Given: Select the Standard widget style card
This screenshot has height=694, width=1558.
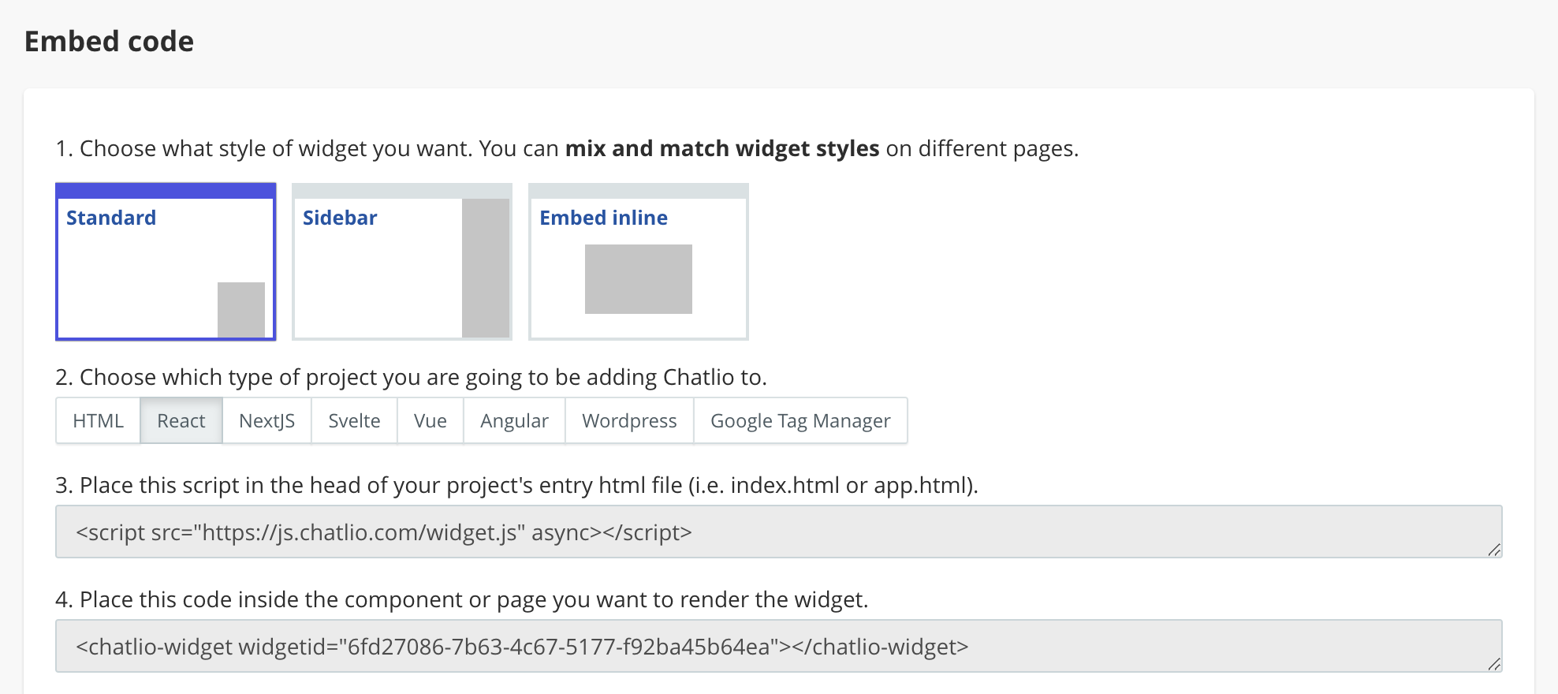Looking at the screenshot, I should [166, 262].
